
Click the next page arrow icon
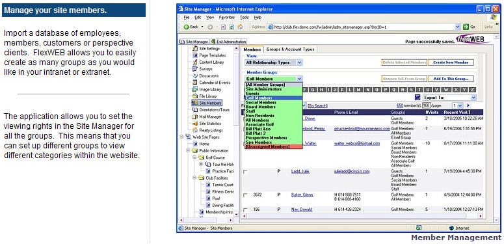pos(468,105)
